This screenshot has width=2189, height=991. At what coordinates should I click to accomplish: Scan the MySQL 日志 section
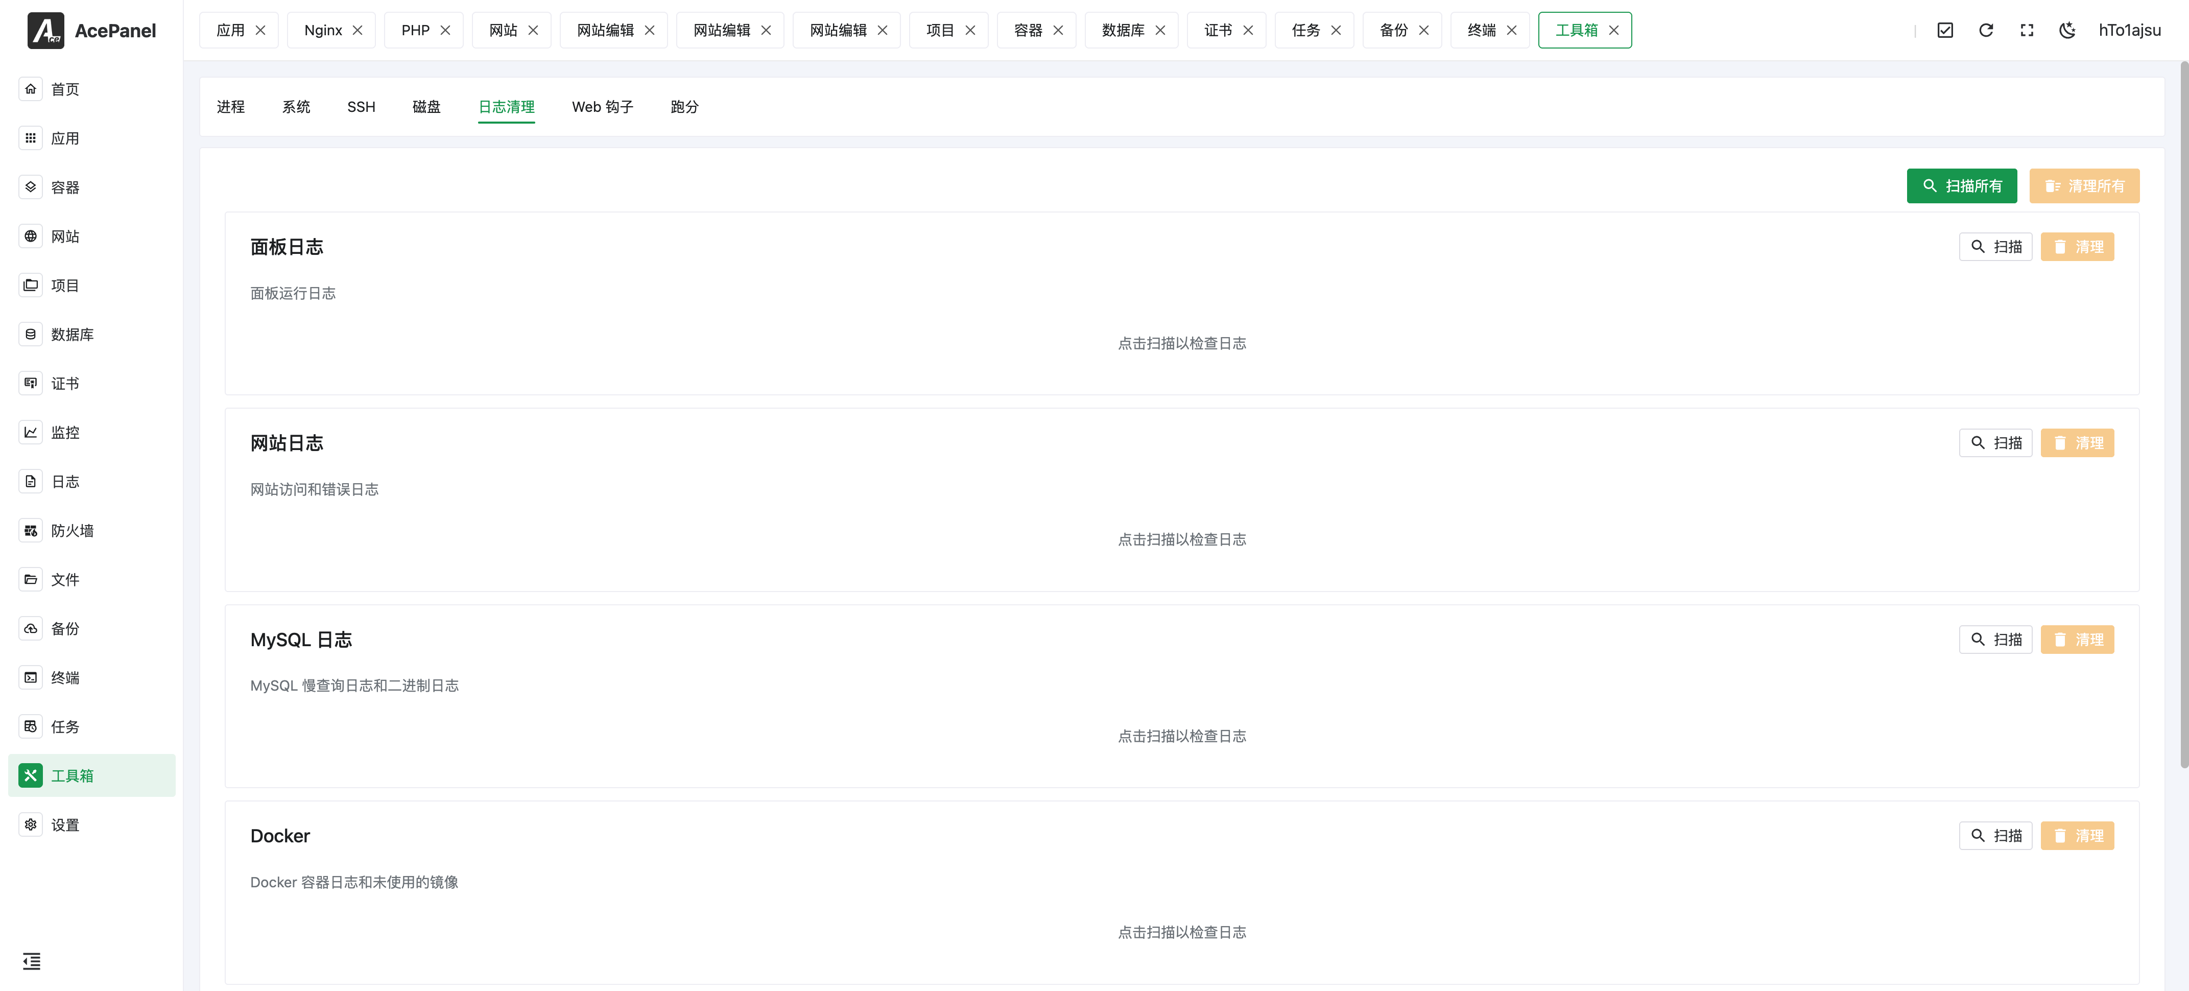coord(1995,640)
